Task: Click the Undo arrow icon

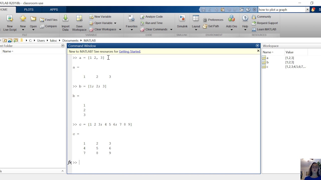Action: (x=229, y=10)
